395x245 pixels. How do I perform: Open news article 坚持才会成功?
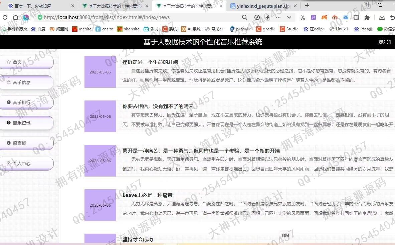pyautogui.click(x=138, y=239)
